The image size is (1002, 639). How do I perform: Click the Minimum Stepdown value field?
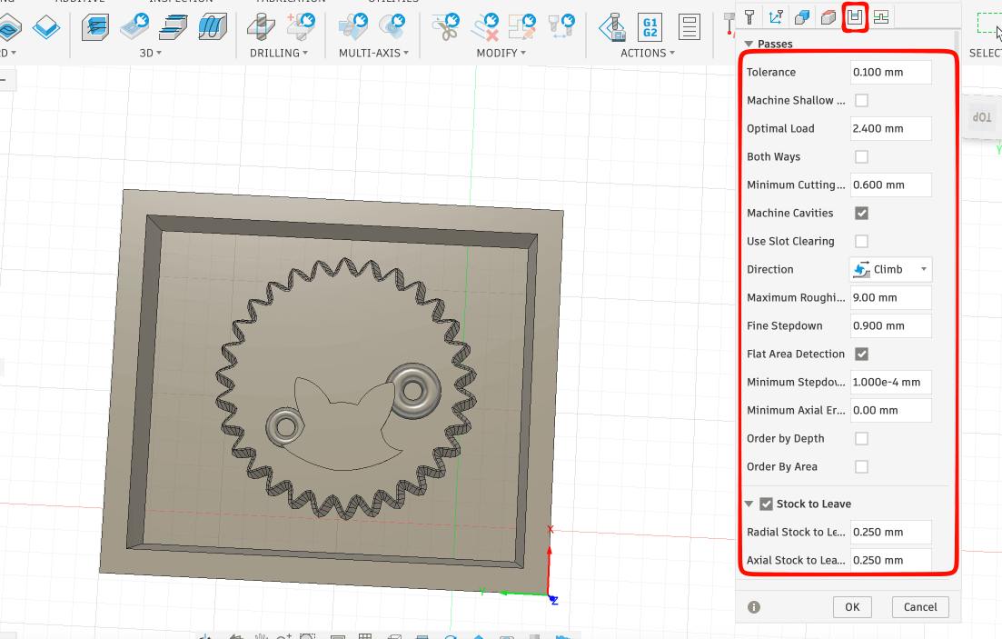tap(891, 382)
